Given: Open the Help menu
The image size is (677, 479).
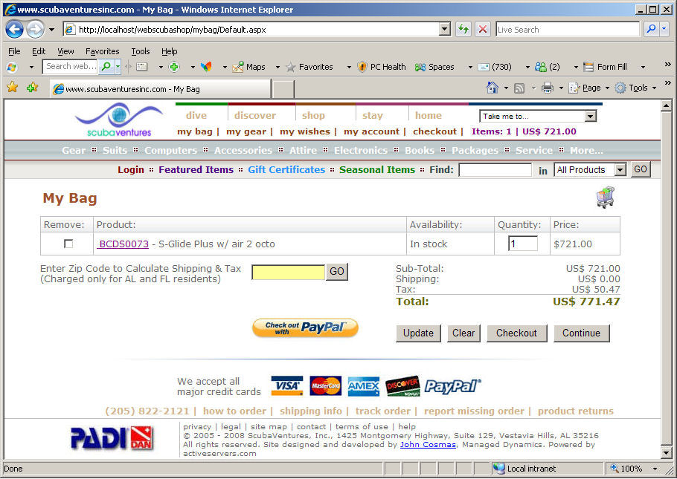Looking at the screenshot, I should coord(170,51).
